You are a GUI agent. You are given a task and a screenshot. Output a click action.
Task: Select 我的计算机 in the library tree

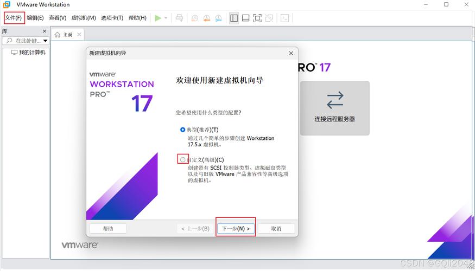coord(28,53)
